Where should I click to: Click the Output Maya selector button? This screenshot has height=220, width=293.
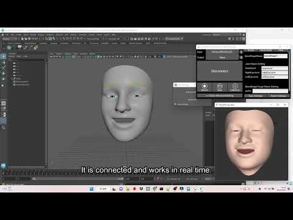(222, 57)
